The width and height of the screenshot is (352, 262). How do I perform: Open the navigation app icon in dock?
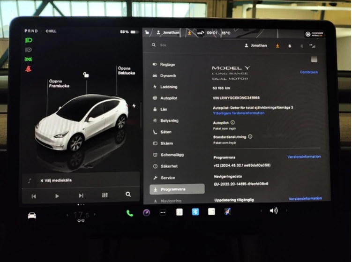coord(228,211)
